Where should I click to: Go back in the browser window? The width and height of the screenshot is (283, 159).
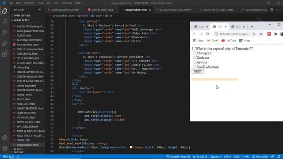click(x=195, y=34)
